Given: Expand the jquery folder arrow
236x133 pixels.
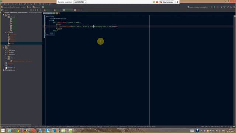Looking at the screenshot, I should tap(6, 52).
